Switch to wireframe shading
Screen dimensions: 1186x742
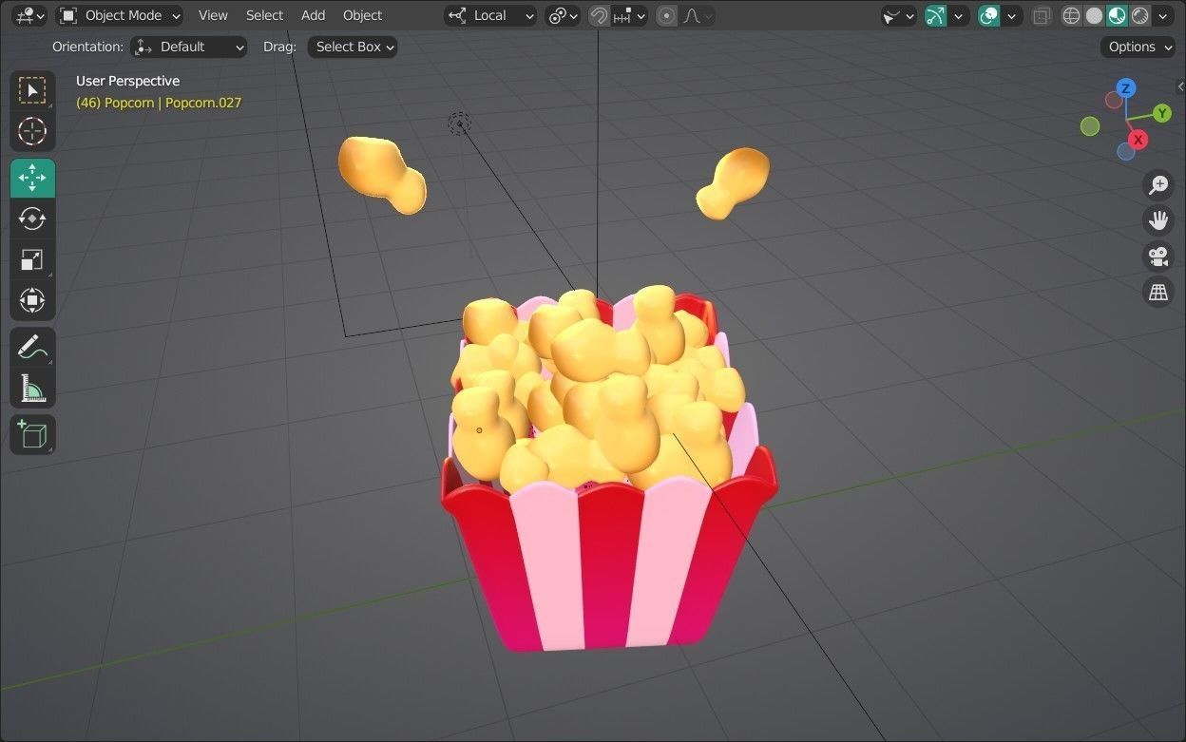point(1072,15)
